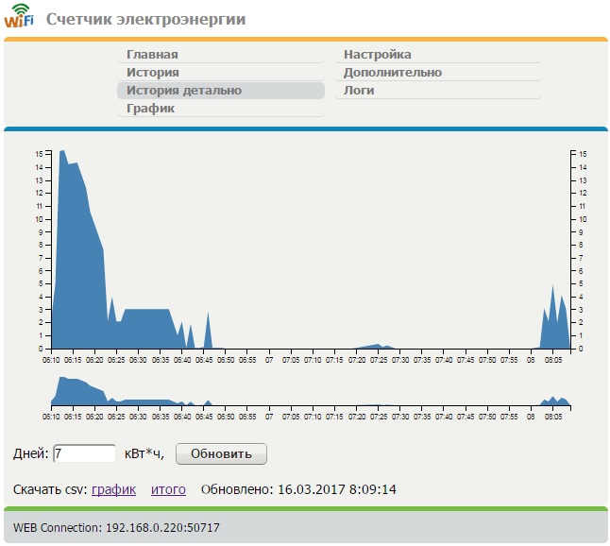
Task: Navigate to Дополнительно
Action: click(x=392, y=73)
